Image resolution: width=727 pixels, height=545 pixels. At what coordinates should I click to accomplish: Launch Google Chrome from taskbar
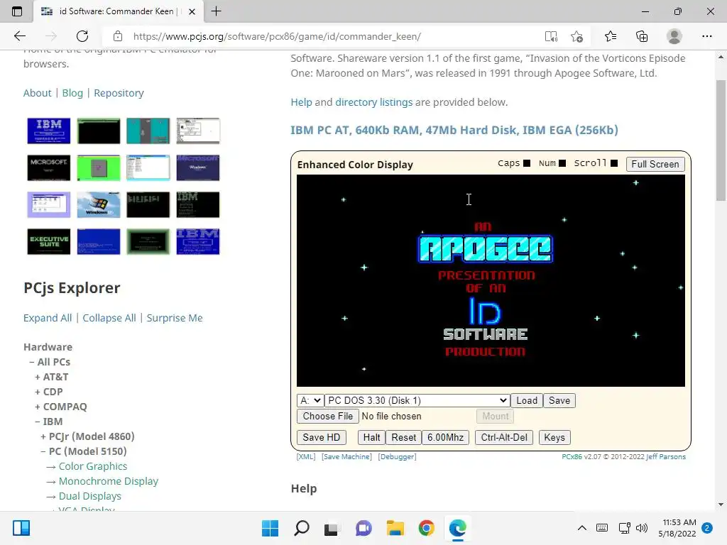pyautogui.click(x=426, y=528)
